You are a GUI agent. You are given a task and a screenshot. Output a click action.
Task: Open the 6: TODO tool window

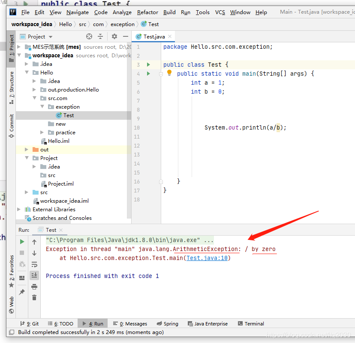61,324
